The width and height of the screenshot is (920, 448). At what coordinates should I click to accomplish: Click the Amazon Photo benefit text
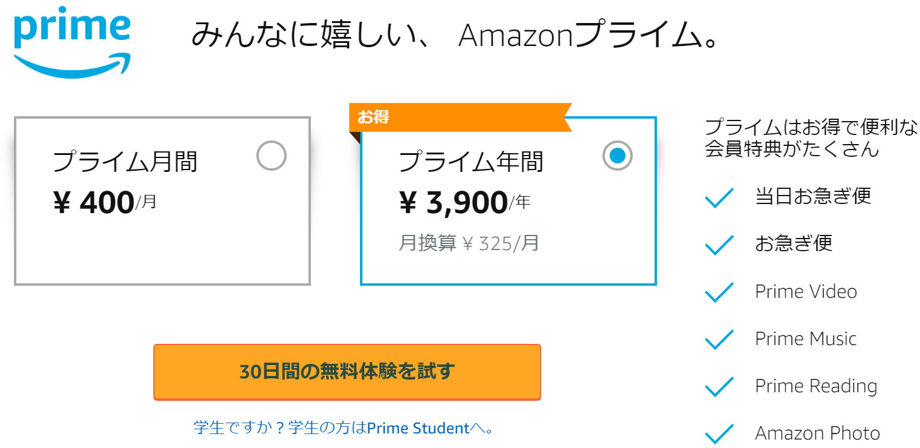(818, 433)
